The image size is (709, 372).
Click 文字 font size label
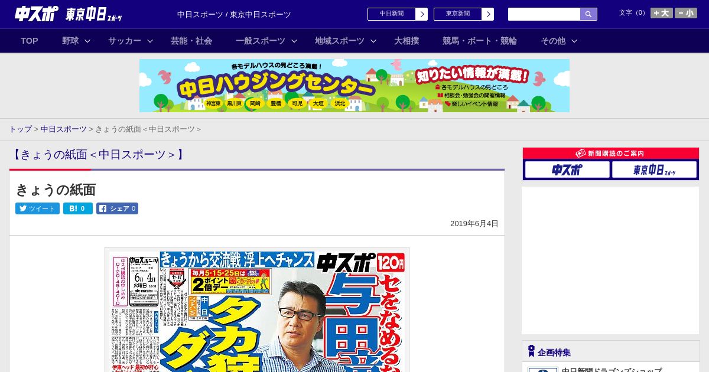tap(633, 13)
